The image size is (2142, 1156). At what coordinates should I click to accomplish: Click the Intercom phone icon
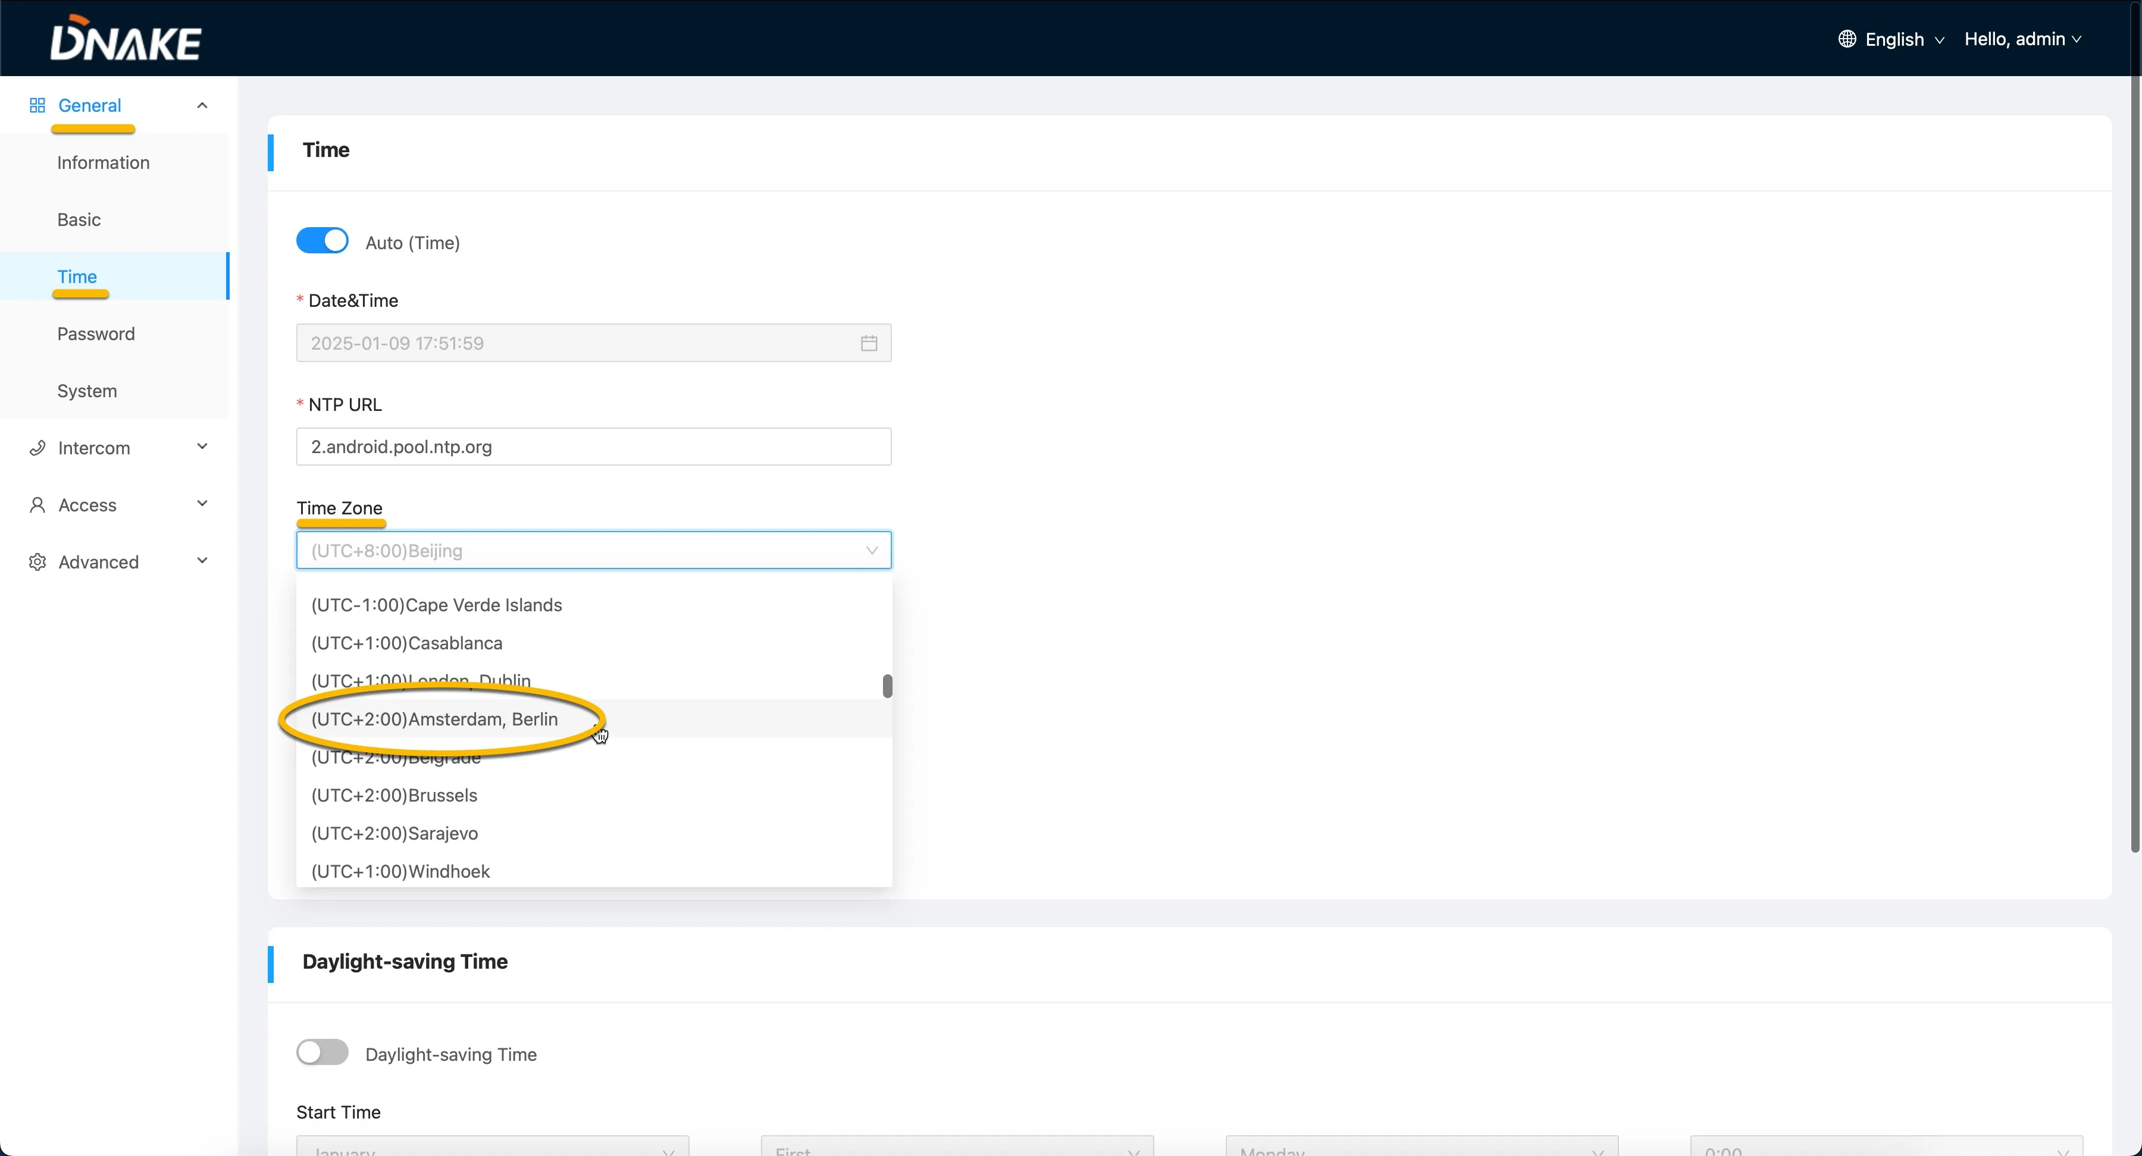(37, 448)
